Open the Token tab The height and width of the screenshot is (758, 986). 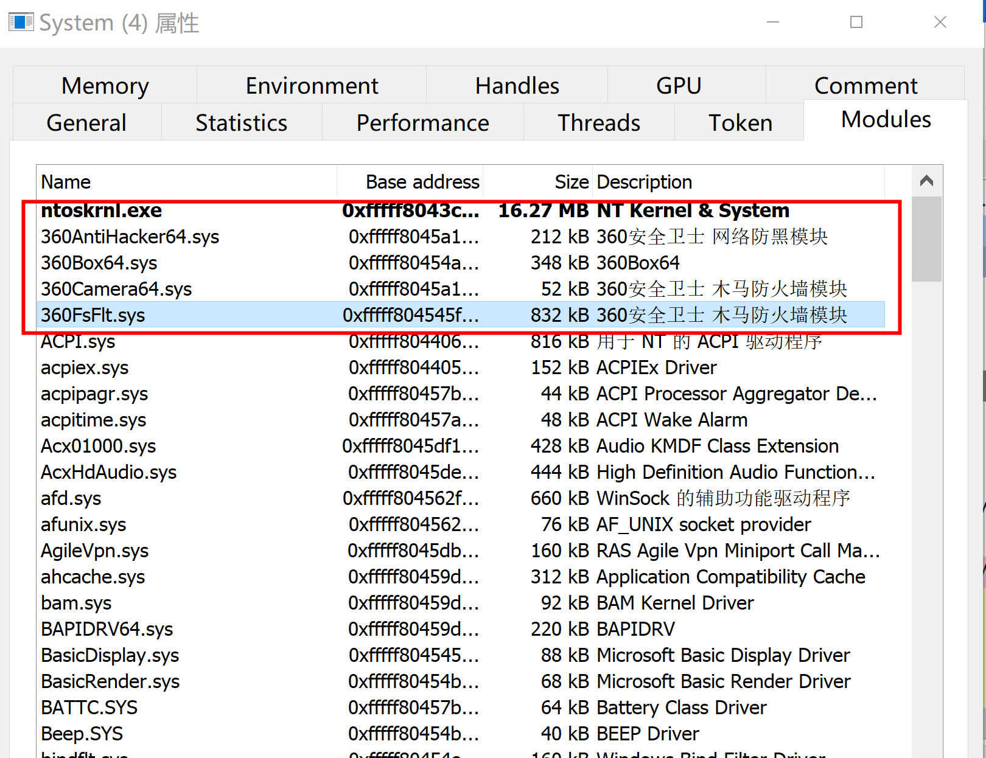click(739, 122)
